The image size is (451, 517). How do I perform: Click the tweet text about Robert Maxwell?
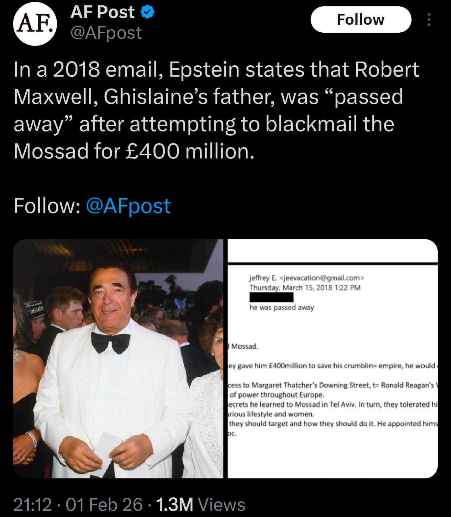216,110
